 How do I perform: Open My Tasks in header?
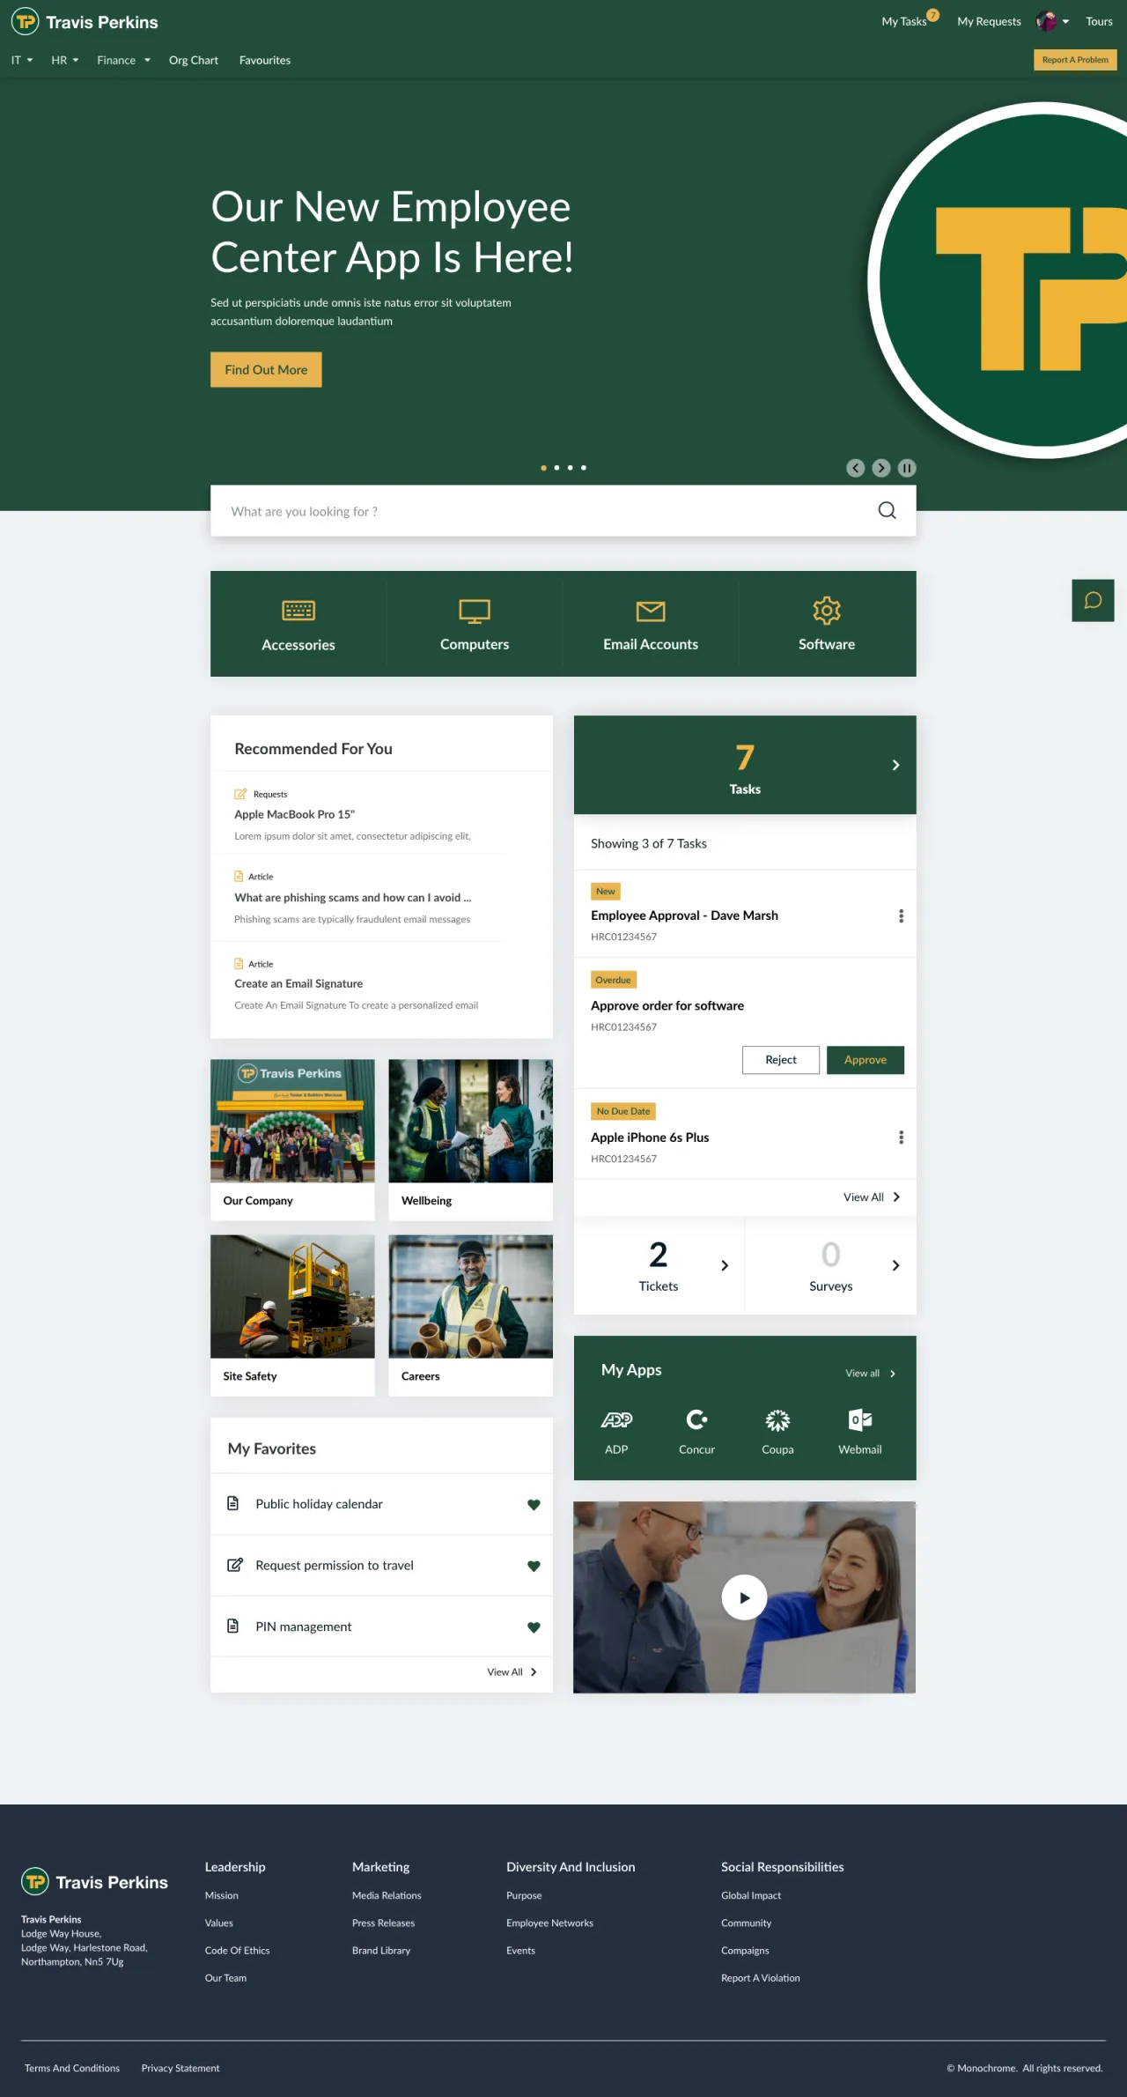click(904, 21)
